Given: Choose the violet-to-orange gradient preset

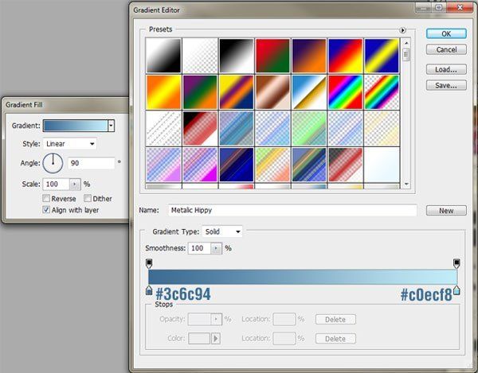Looking at the screenshot, I should (309, 56).
